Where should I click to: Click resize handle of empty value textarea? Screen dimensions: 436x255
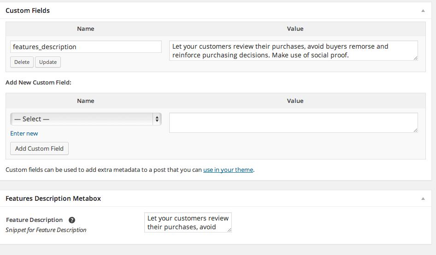(x=415, y=130)
